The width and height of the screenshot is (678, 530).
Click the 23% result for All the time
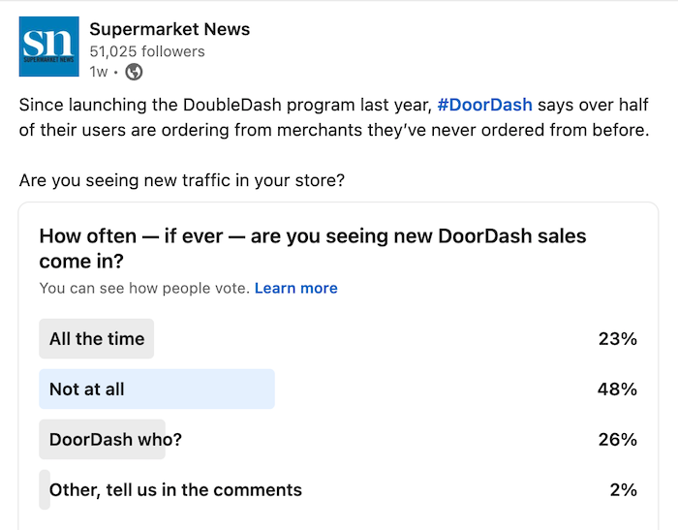[618, 339]
